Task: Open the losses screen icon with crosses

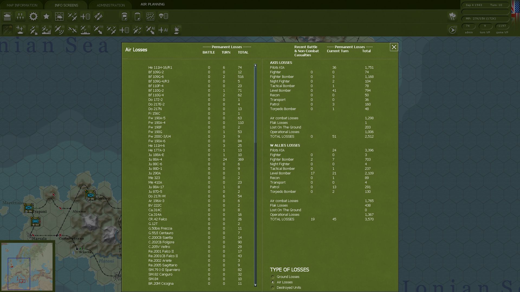Action: click(20, 16)
